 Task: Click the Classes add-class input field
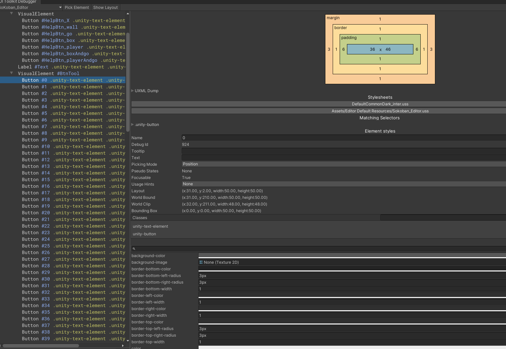pyautogui.click(x=443, y=218)
